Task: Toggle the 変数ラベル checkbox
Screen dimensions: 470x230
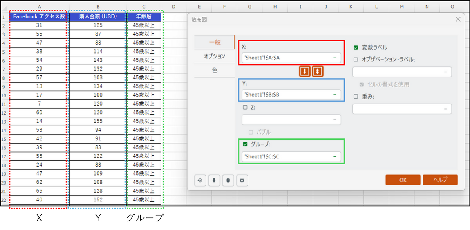Action: 356,48
